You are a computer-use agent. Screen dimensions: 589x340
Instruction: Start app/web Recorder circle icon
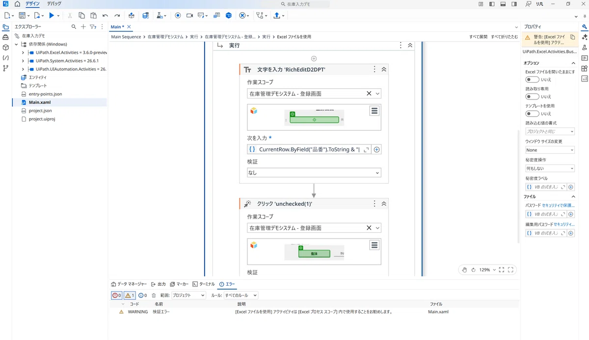(178, 16)
